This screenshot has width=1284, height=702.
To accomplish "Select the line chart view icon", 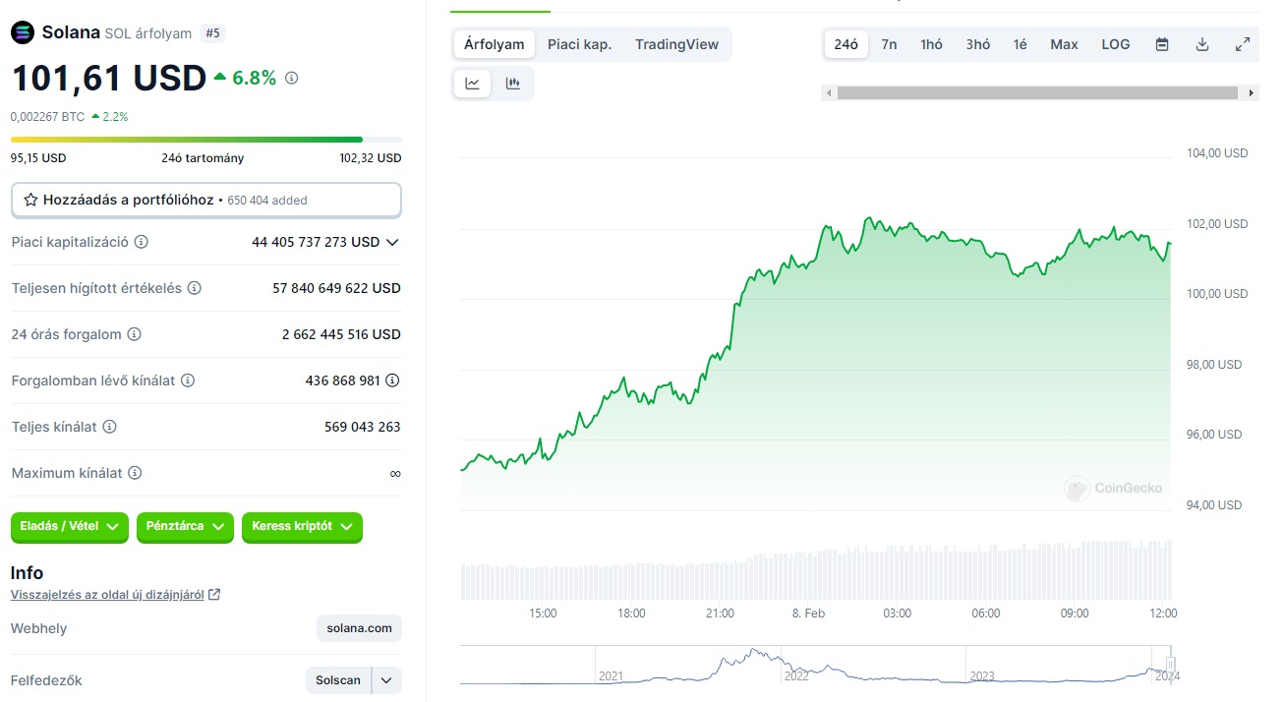I will pyautogui.click(x=472, y=84).
